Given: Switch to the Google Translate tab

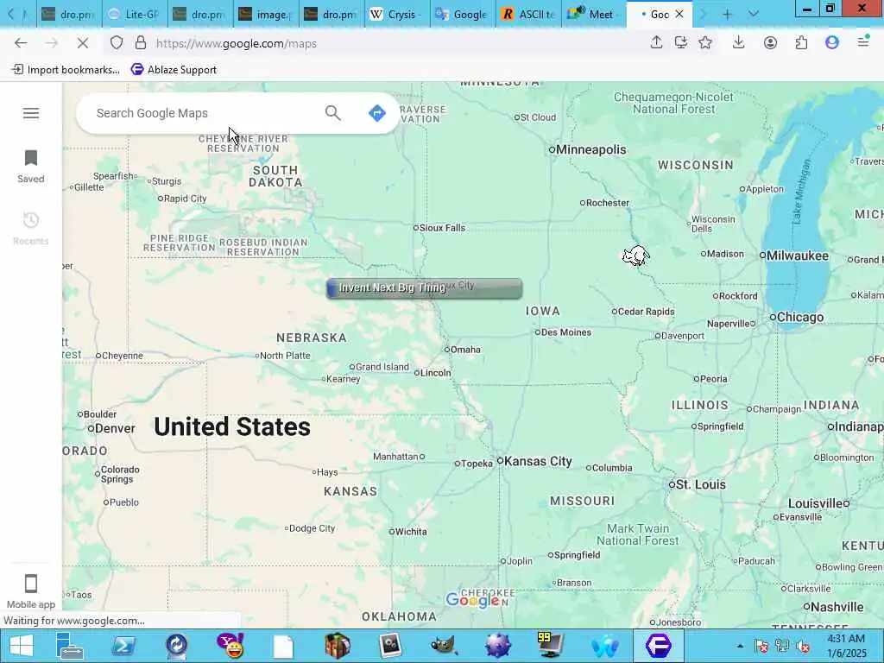Looking at the screenshot, I should click(x=463, y=14).
